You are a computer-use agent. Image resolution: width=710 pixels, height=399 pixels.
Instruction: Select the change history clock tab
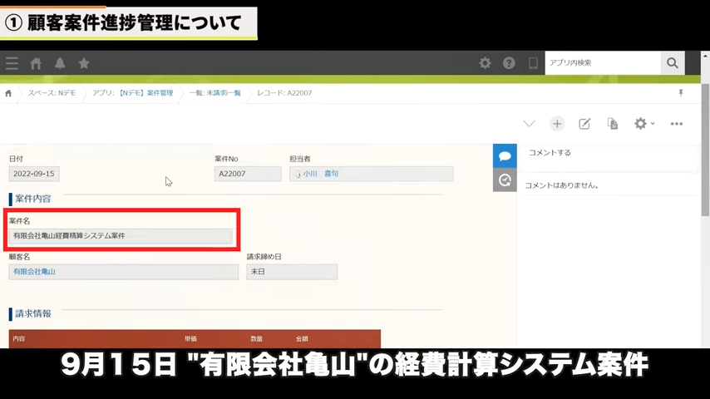tap(505, 180)
